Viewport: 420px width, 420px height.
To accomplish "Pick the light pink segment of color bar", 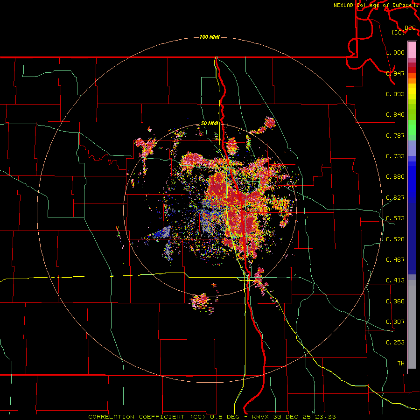I will 412,50.
